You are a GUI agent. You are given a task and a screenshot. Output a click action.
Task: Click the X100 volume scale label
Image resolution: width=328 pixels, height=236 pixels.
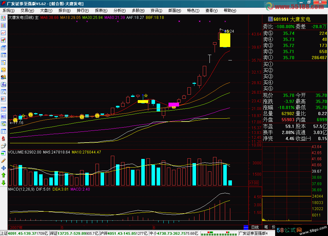[254, 183]
